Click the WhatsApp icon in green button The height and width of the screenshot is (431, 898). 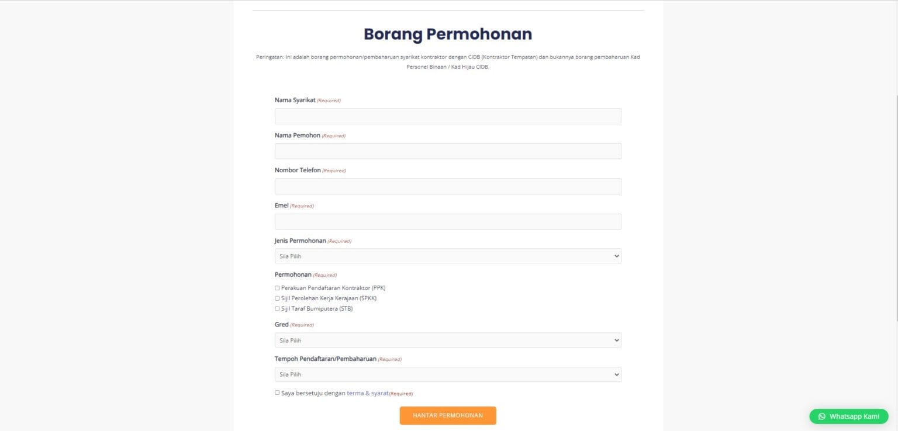coord(822,416)
